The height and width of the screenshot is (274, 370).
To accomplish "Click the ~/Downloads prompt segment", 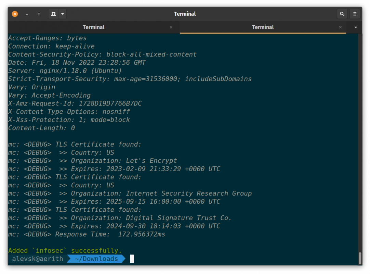I will tap(96, 259).
